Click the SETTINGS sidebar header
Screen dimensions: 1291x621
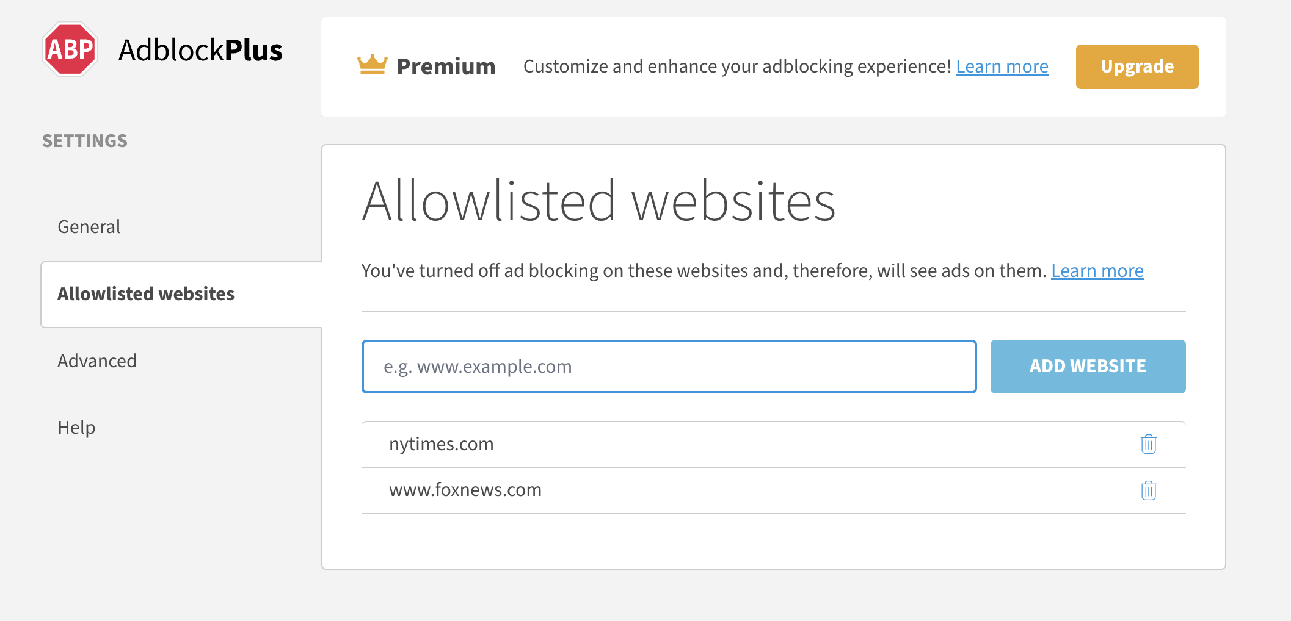tap(85, 141)
